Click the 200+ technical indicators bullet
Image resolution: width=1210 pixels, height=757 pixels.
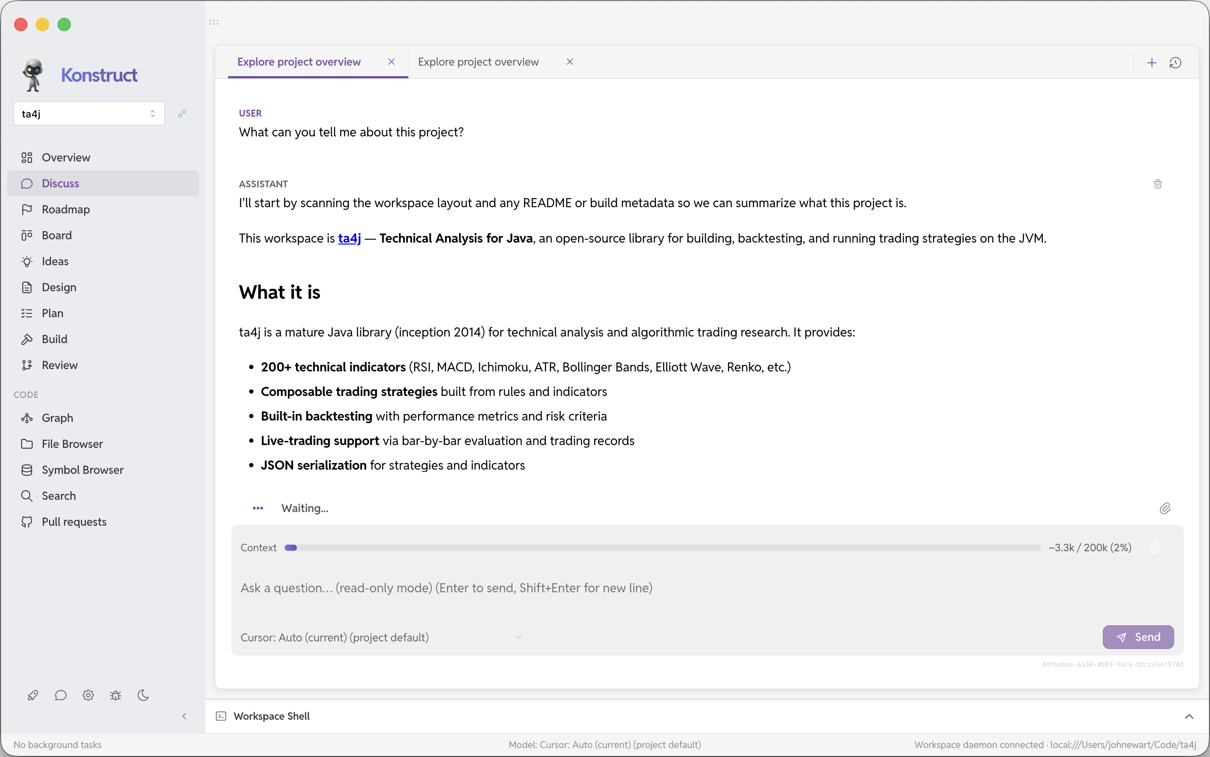point(526,367)
